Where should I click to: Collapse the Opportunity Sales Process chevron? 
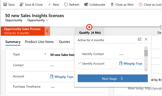(47, 31)
